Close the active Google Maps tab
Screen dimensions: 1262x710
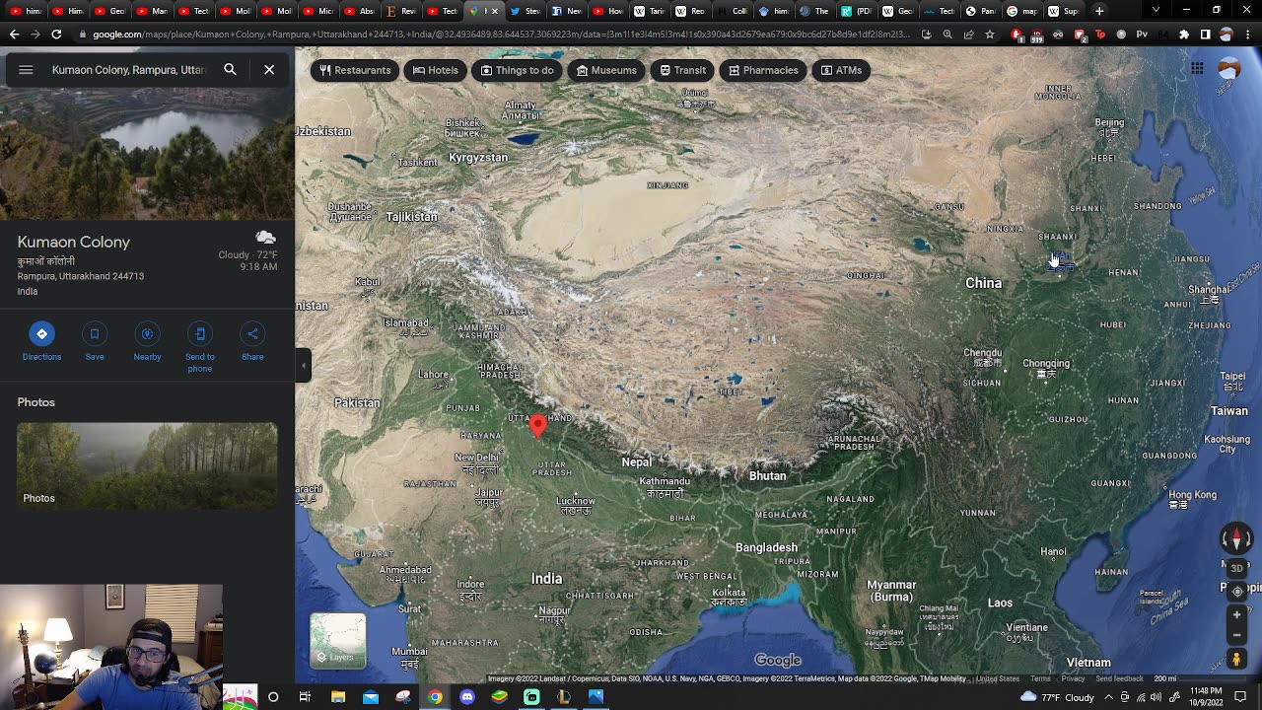tap(495, 11)
